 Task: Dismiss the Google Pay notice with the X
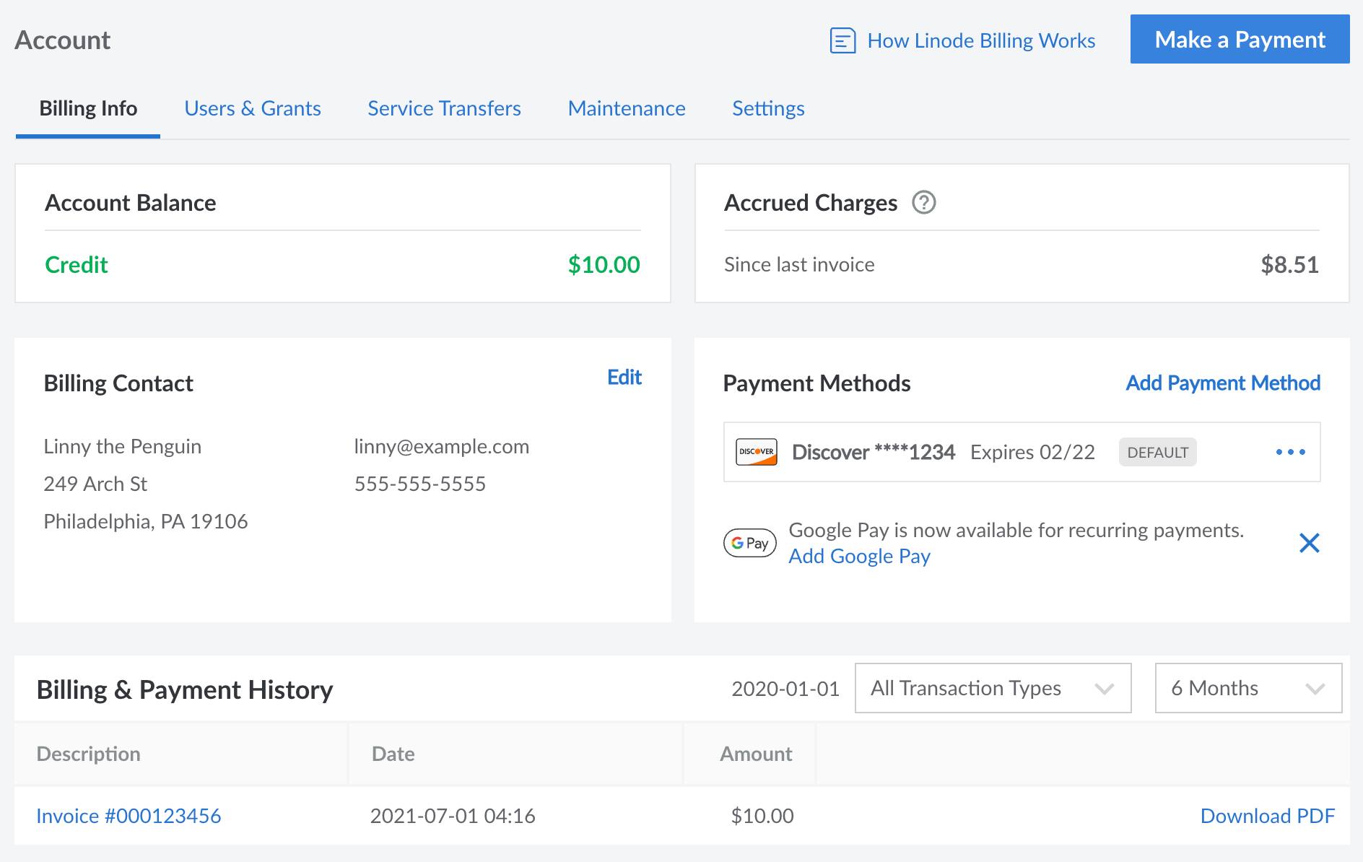[1310, 543]
